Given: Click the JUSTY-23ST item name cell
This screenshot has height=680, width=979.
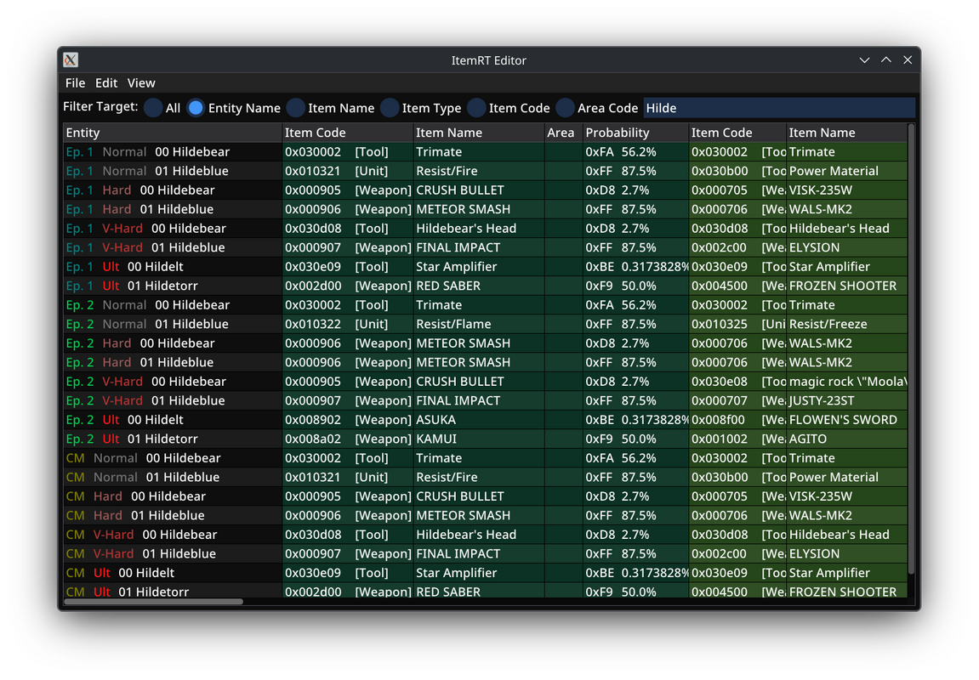Looking at the screenshot, I should click(846, 400).
